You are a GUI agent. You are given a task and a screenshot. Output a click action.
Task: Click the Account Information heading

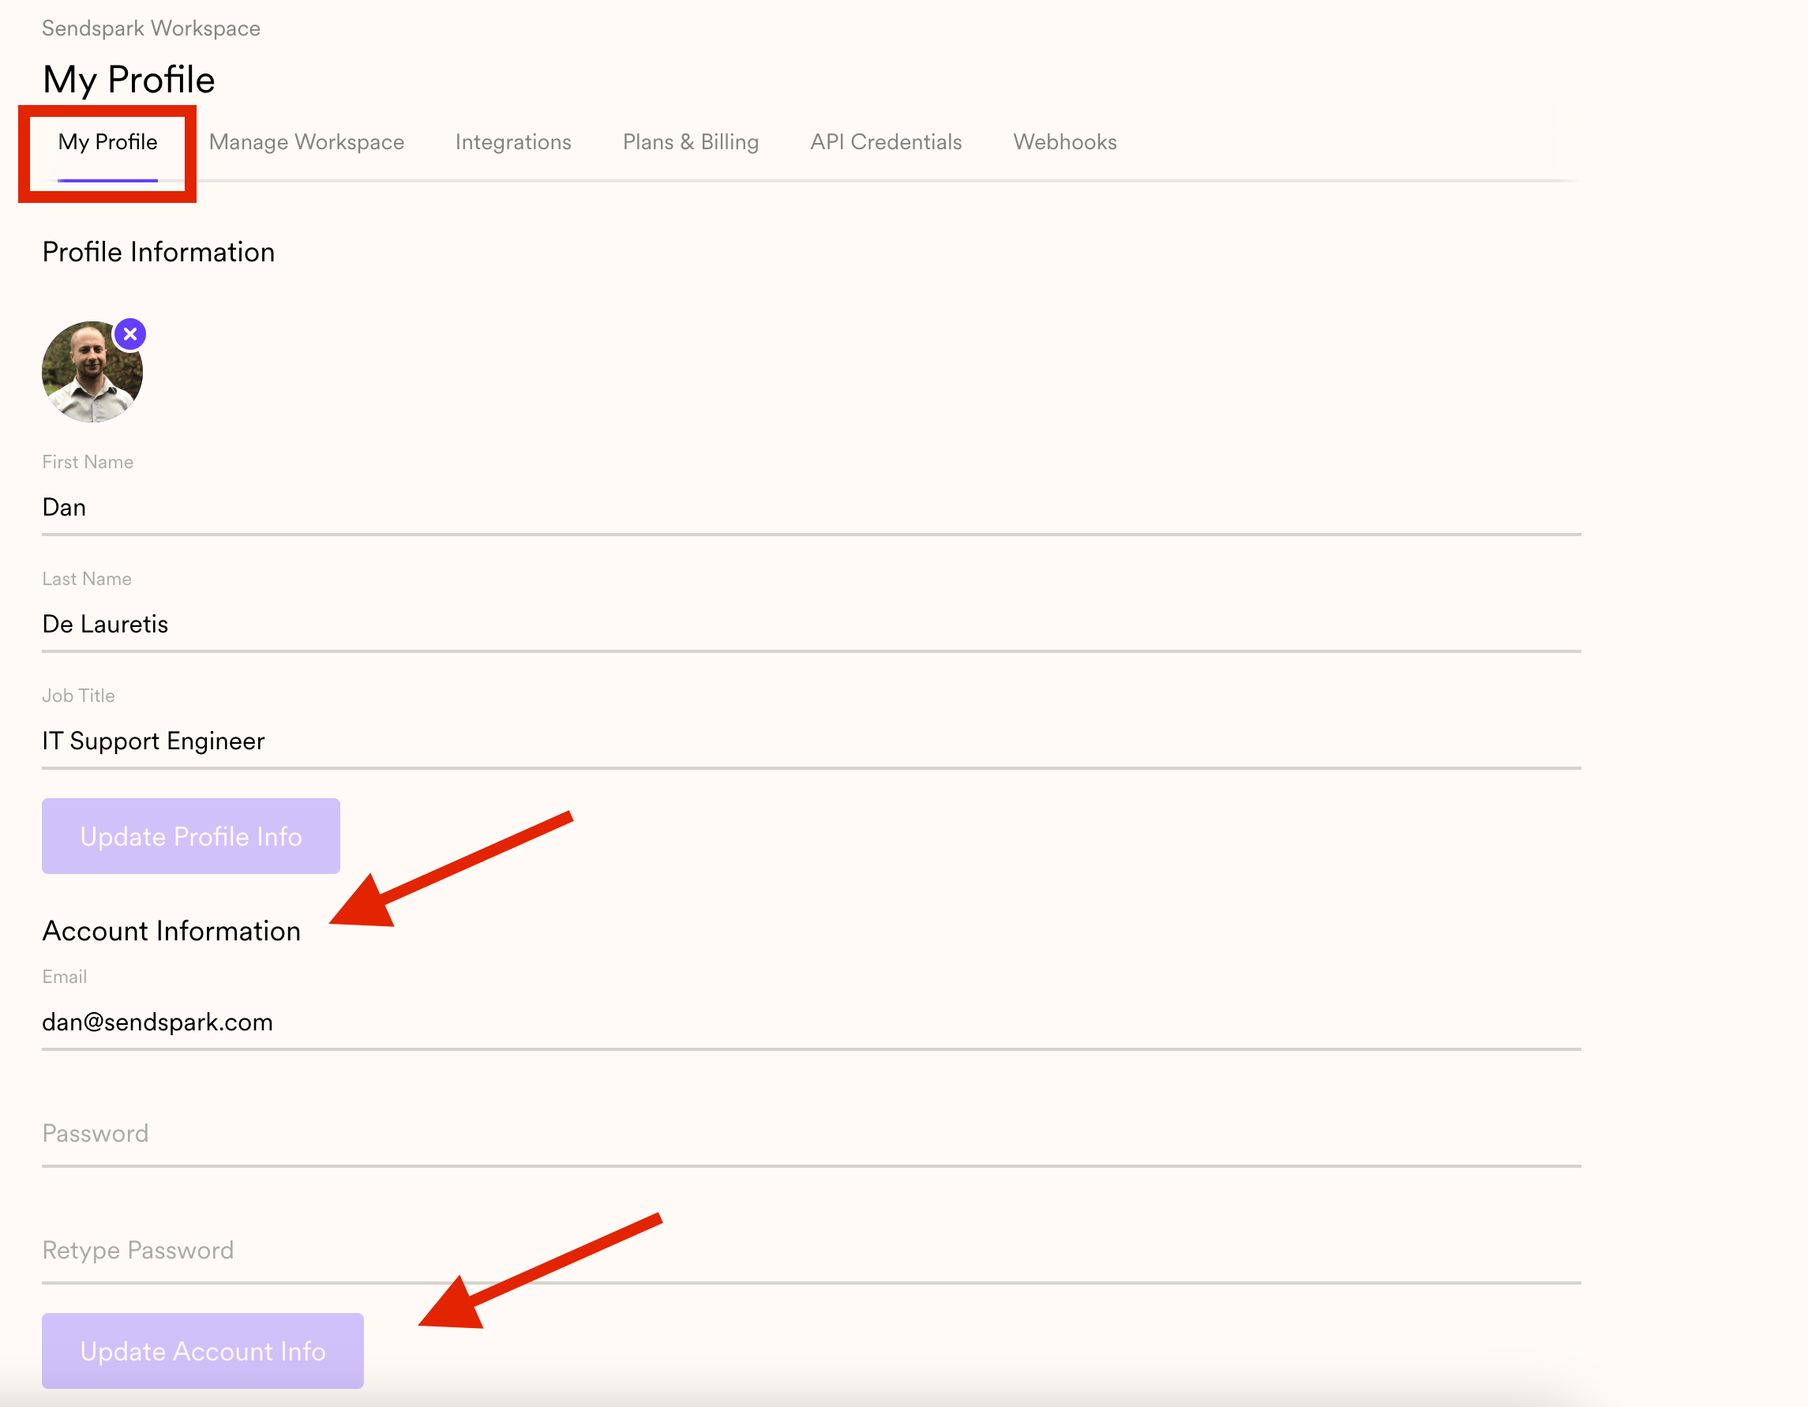point(171,931)
